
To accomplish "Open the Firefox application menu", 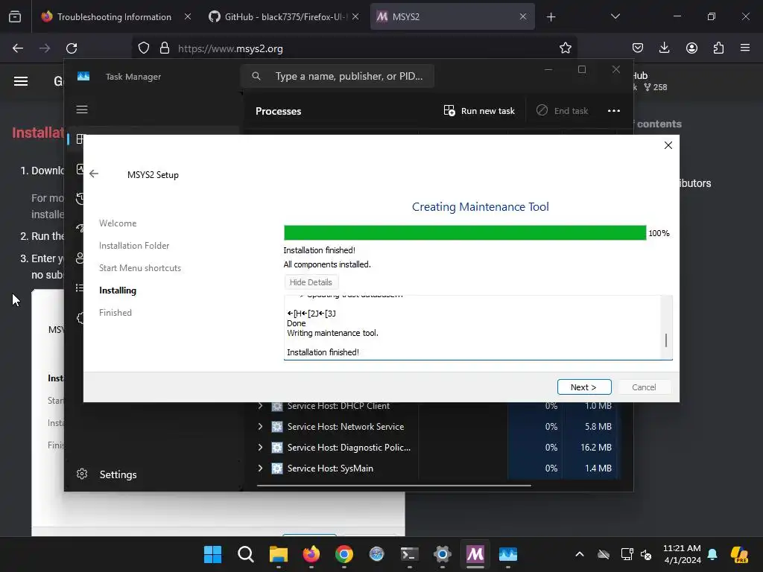I will (745, 48).
